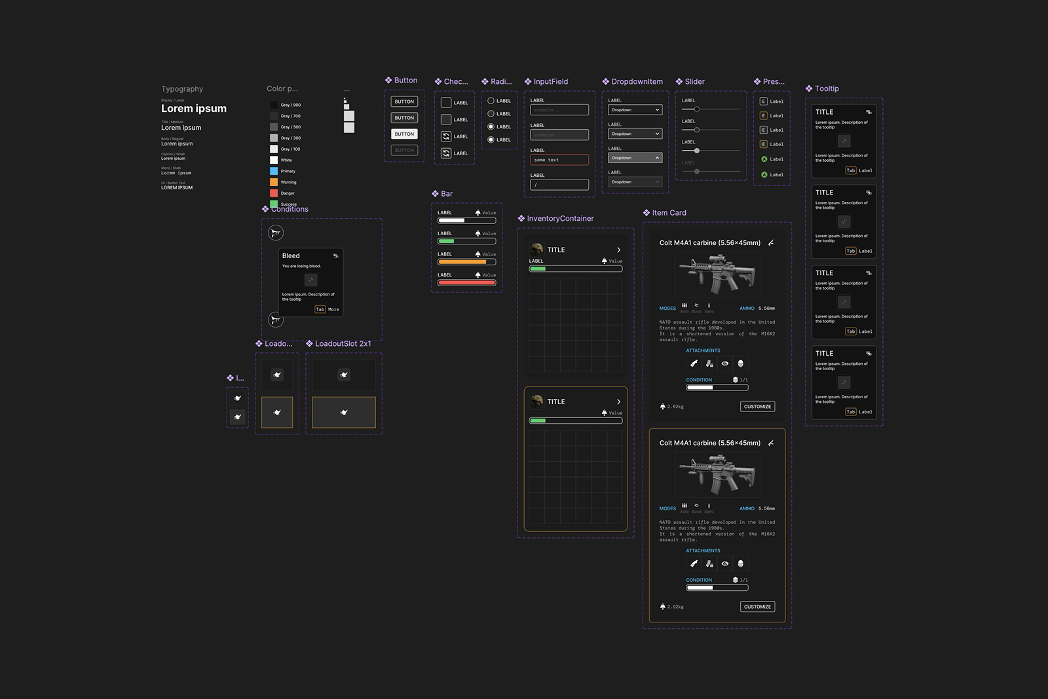Screen dimensions: 1048x699
Task: Click the white filled BUTTON variant
Action: (404, 134)
